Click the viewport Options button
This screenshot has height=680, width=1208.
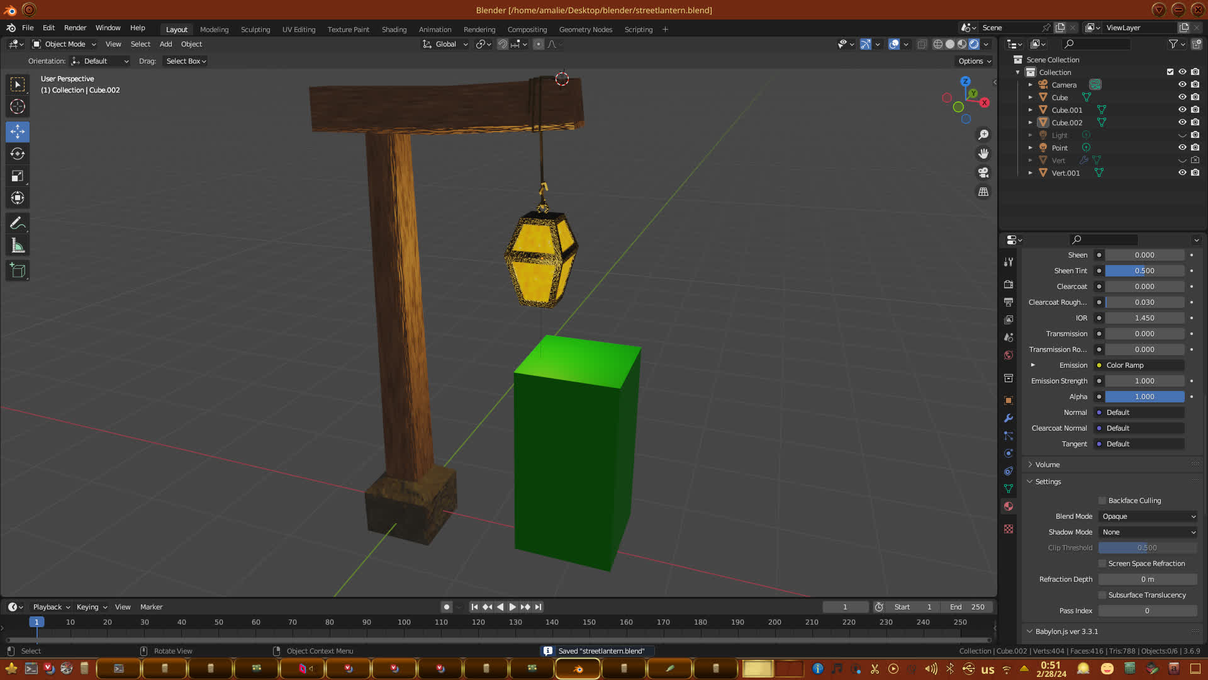pos(975,61)
